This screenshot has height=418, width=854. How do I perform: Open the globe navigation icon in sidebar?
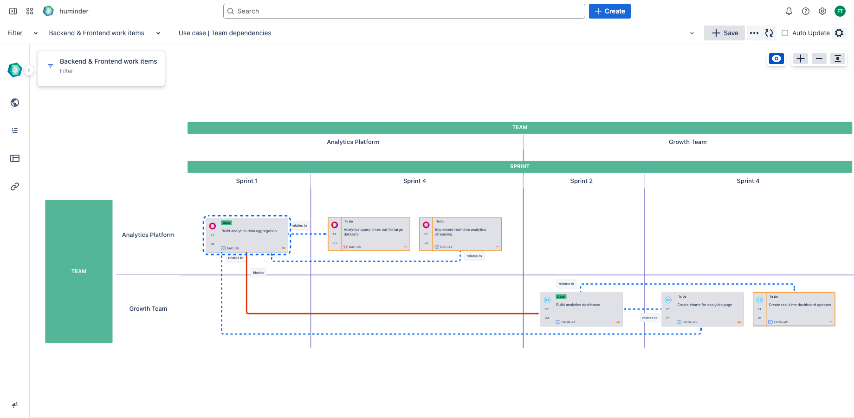(14, 102)
